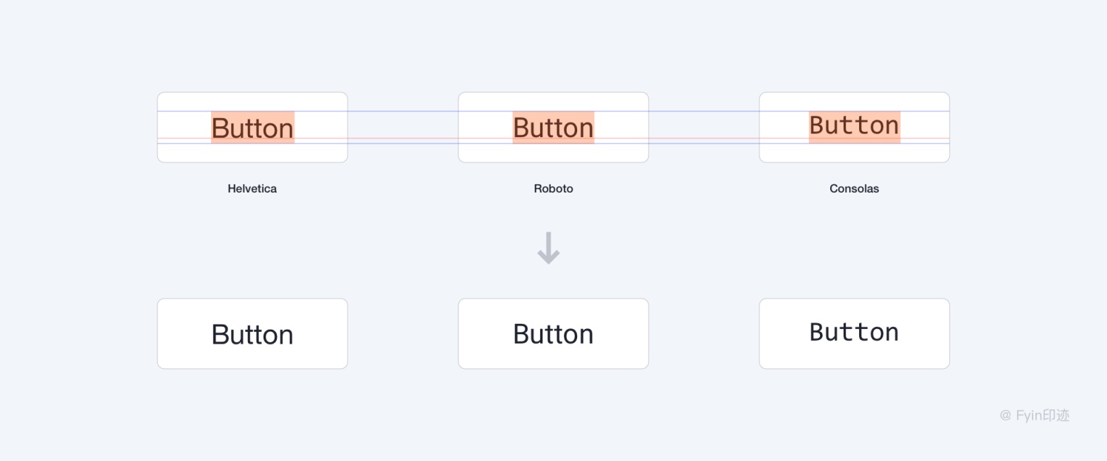The image size is (1107, 461).
Task: Select the Roboto font label
Action: click(553, 189)
